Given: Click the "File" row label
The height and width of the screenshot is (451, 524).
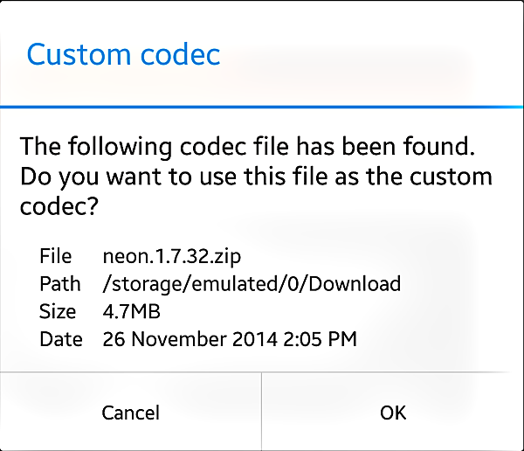Looking at the screenshot, I should (x=55, y=257).
